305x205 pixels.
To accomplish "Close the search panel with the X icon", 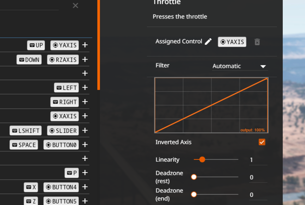I will click(x=76, y=5).
